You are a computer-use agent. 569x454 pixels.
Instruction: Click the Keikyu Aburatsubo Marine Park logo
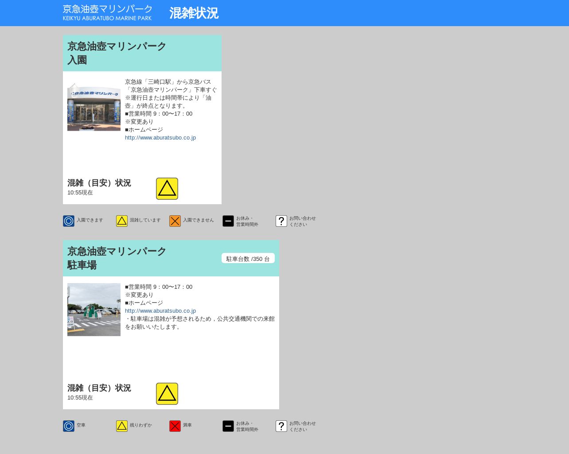coord(108,12)
